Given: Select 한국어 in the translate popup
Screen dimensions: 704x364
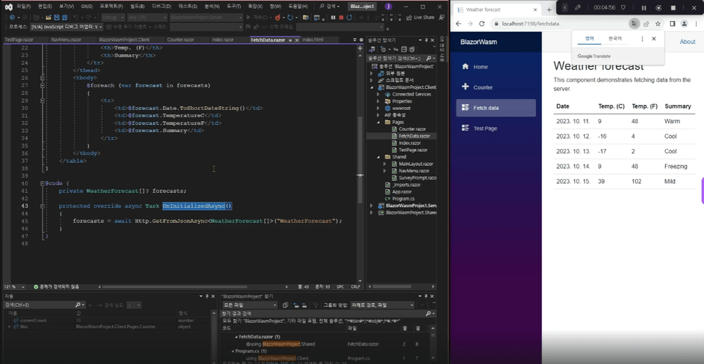Looking at the screenshot, I should [615, 39].
